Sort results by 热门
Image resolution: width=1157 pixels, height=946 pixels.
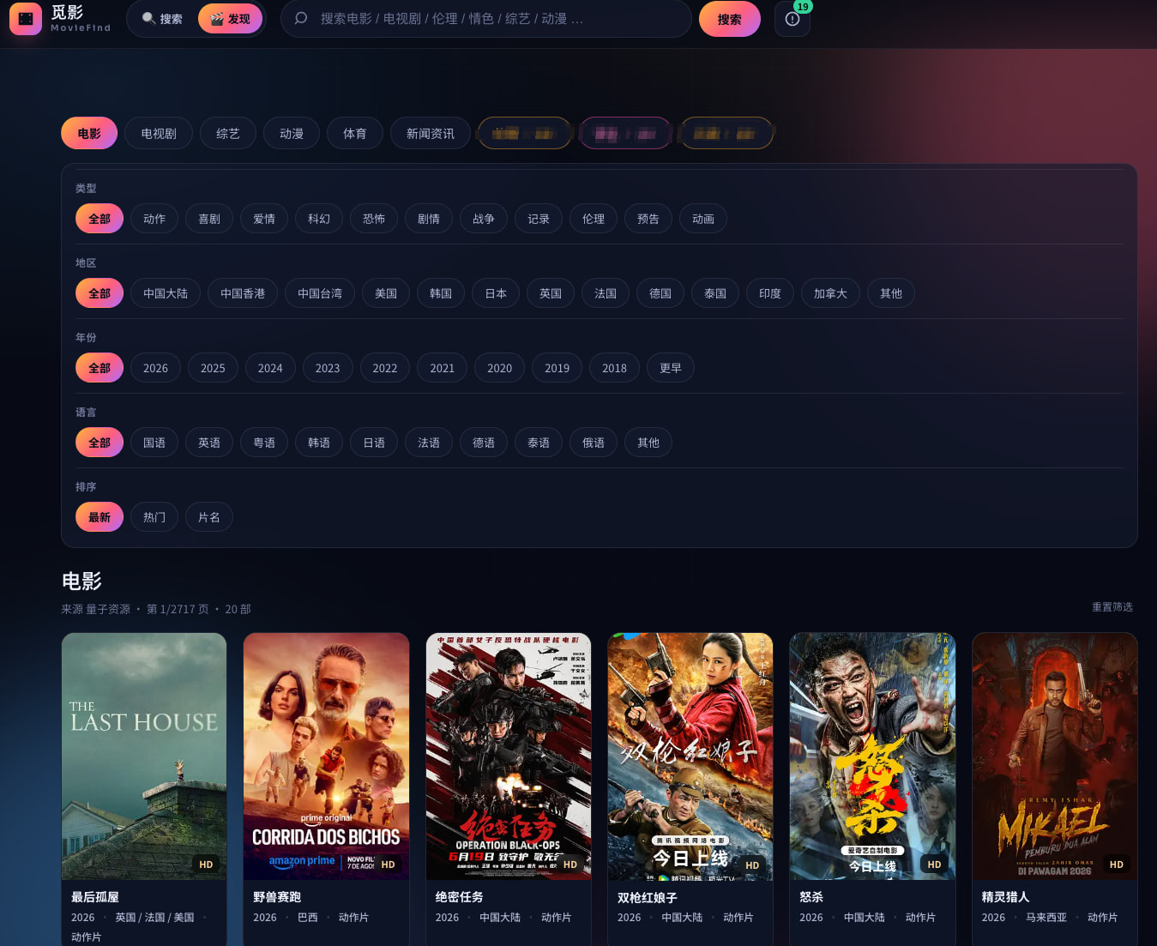(154, 517)
